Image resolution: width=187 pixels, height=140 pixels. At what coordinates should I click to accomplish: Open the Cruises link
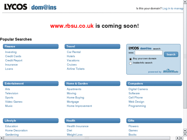72,65
